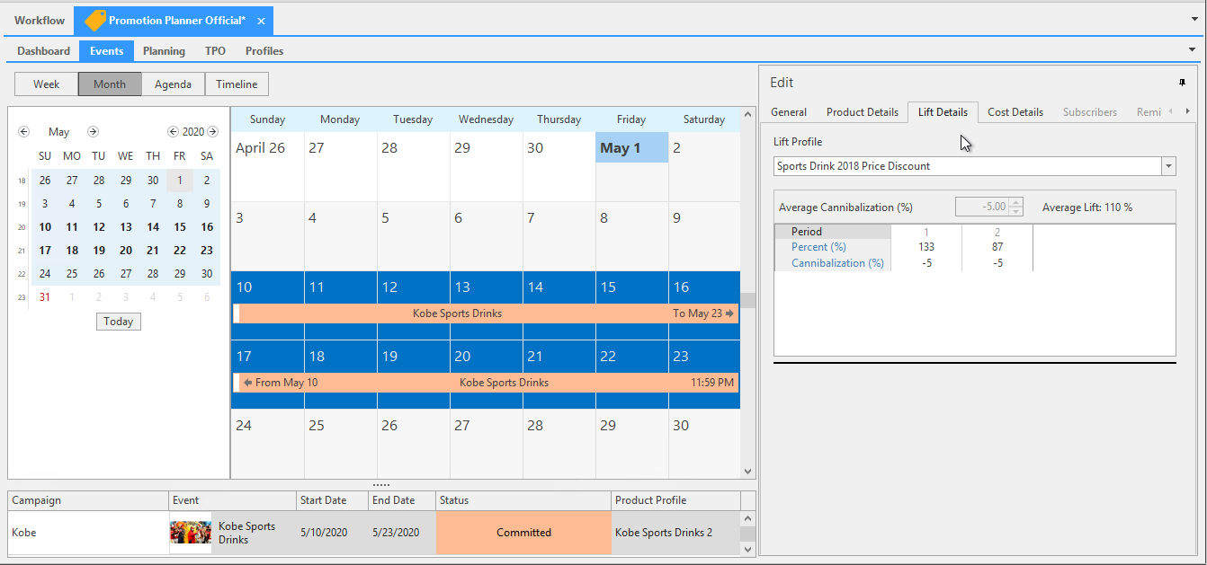Screen dimensions: 1207x565
Task: Click the pin icon of Edit panel
Action: point(1182,83)
